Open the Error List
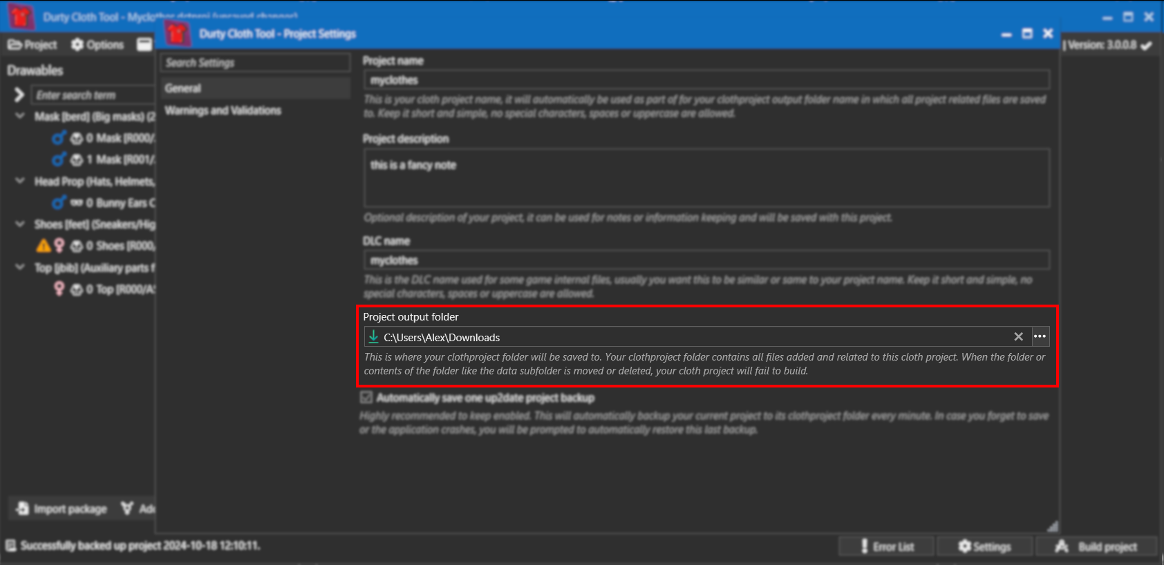This screenshot has height=565, width=1164. pyautogui.click(x=886, y=546)
